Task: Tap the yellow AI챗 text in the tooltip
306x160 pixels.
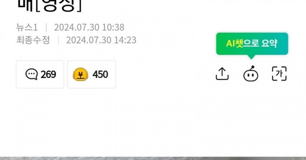Action: (x=234, y=44)
